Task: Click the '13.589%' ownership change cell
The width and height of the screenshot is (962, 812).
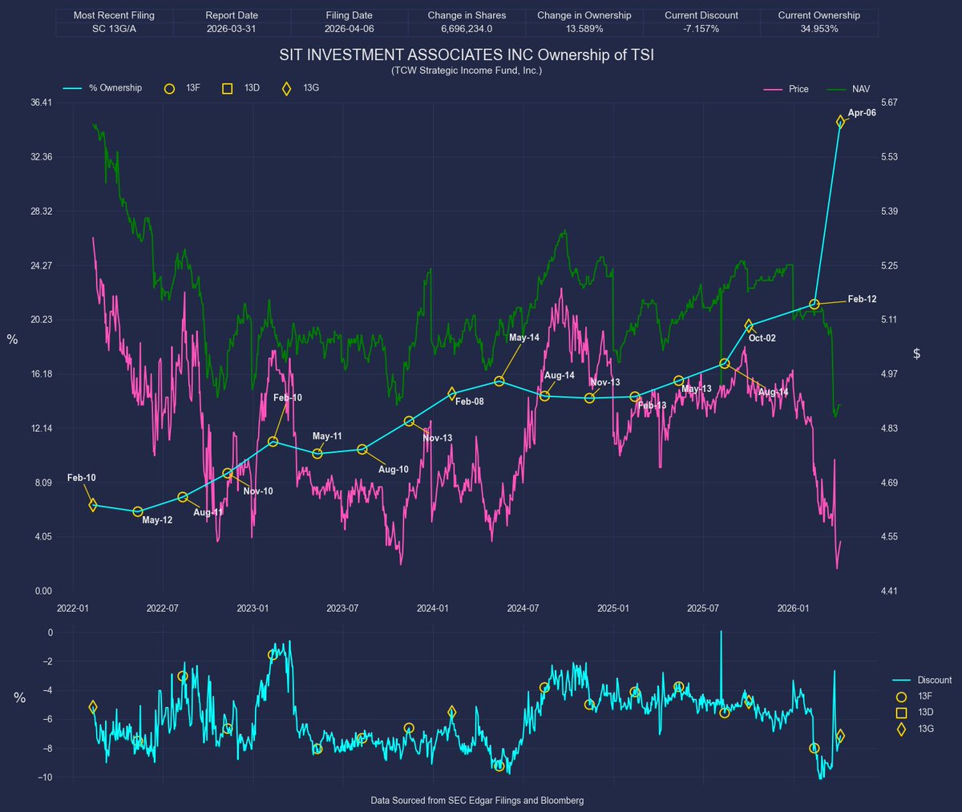Action: point(584,29)
